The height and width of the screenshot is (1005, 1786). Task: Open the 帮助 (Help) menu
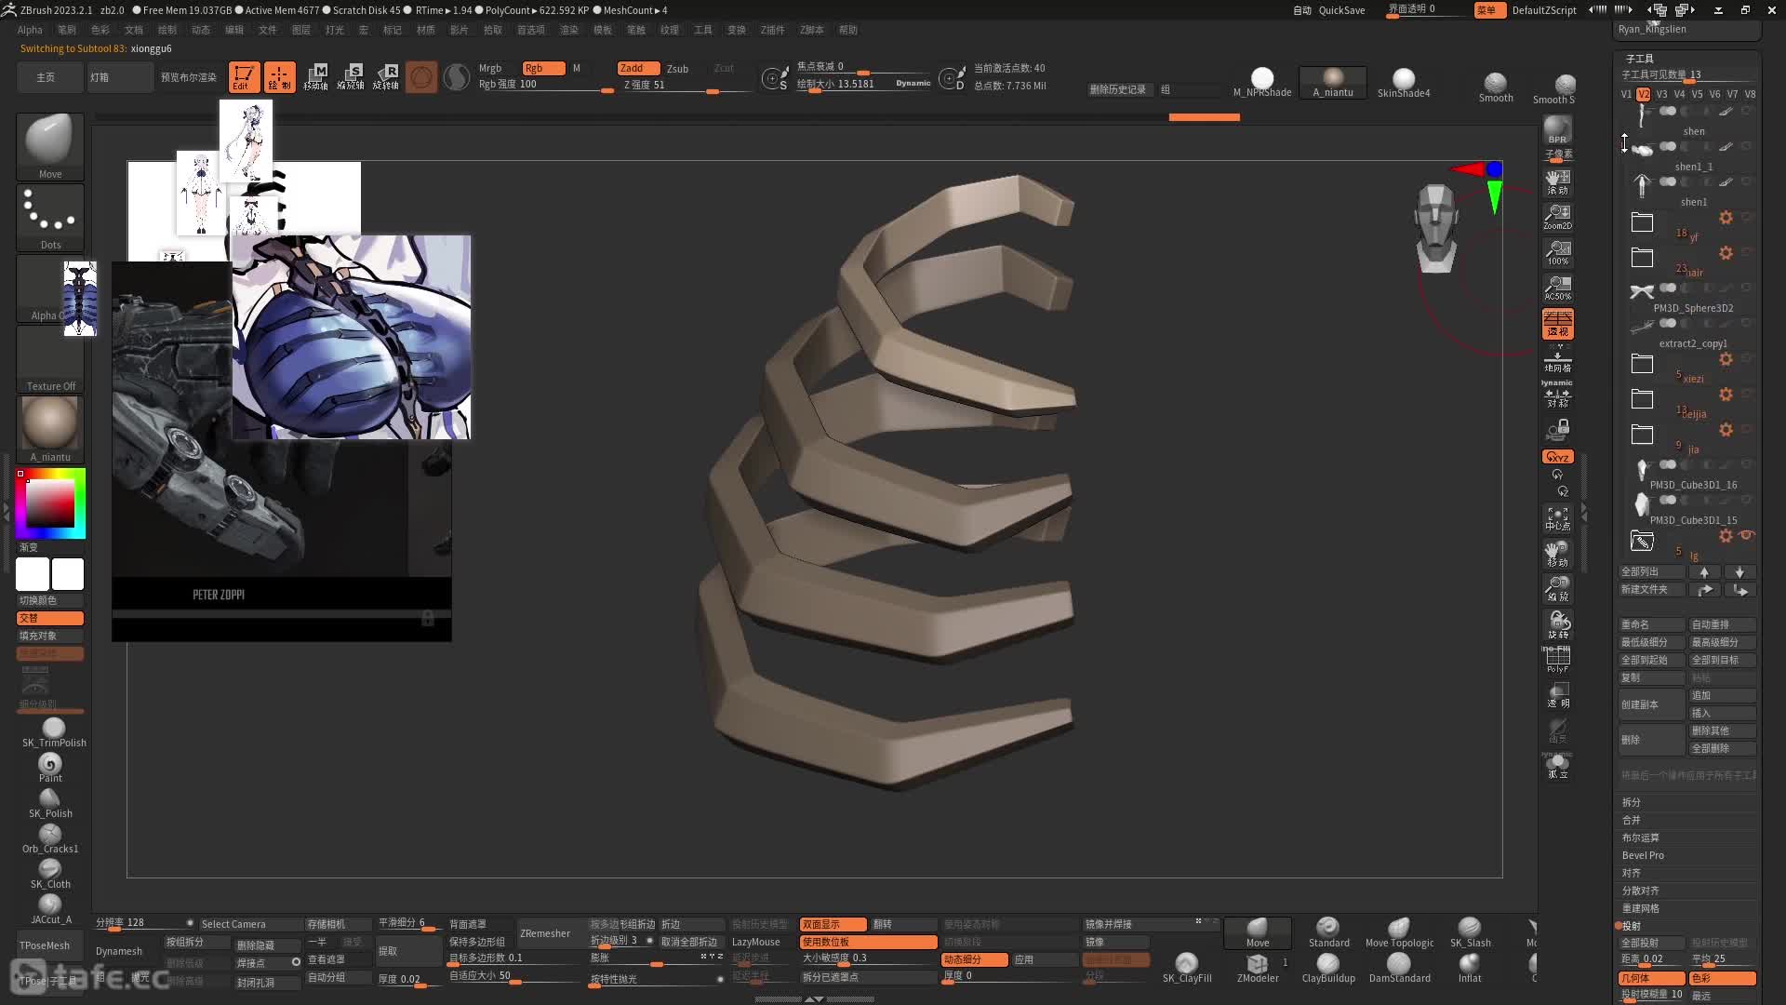coord(848,30)
